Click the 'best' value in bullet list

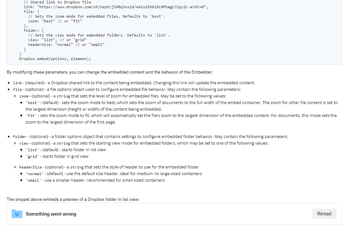pyautogui.click(x=33, y=103)
